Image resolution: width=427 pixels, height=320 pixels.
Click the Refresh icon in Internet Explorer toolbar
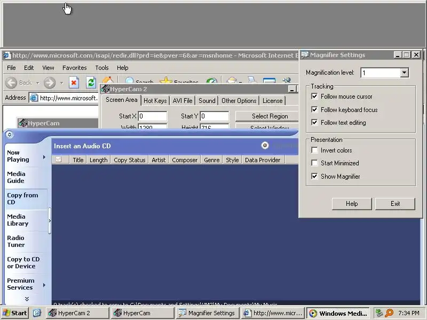pos(91,83)
